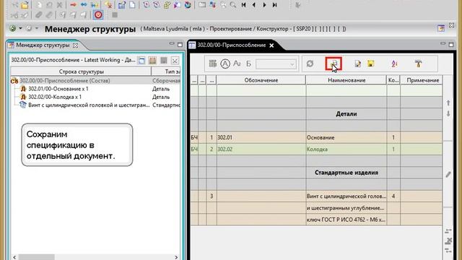Viewport: 462px width, 260px height.
Task: Click the window view icon in the structure panel header
Action: [x=141, y=61]
